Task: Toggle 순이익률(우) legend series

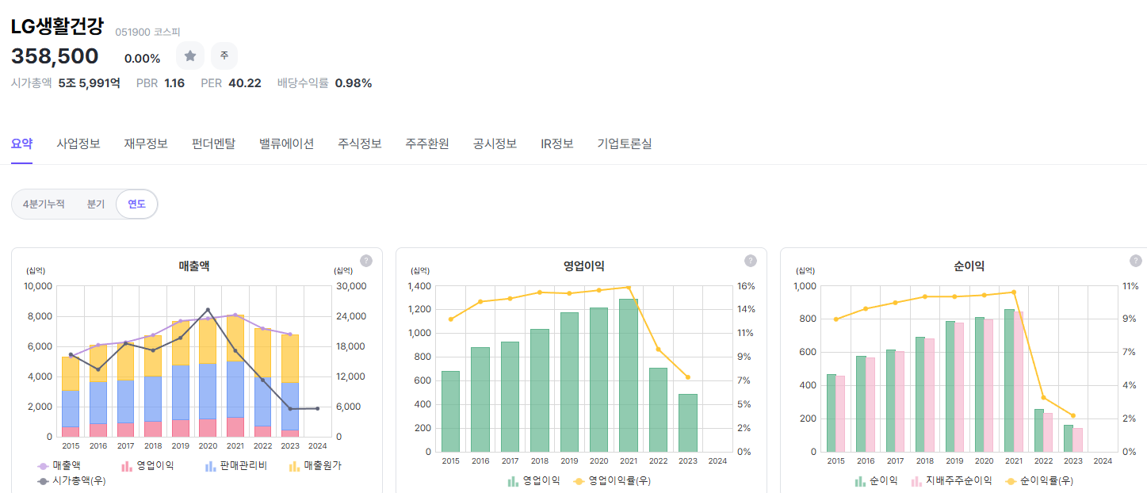Action: click(x=1038, y=481)
